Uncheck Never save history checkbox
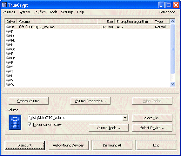Viewport: 181px width, 156px height. coord(30,125)
